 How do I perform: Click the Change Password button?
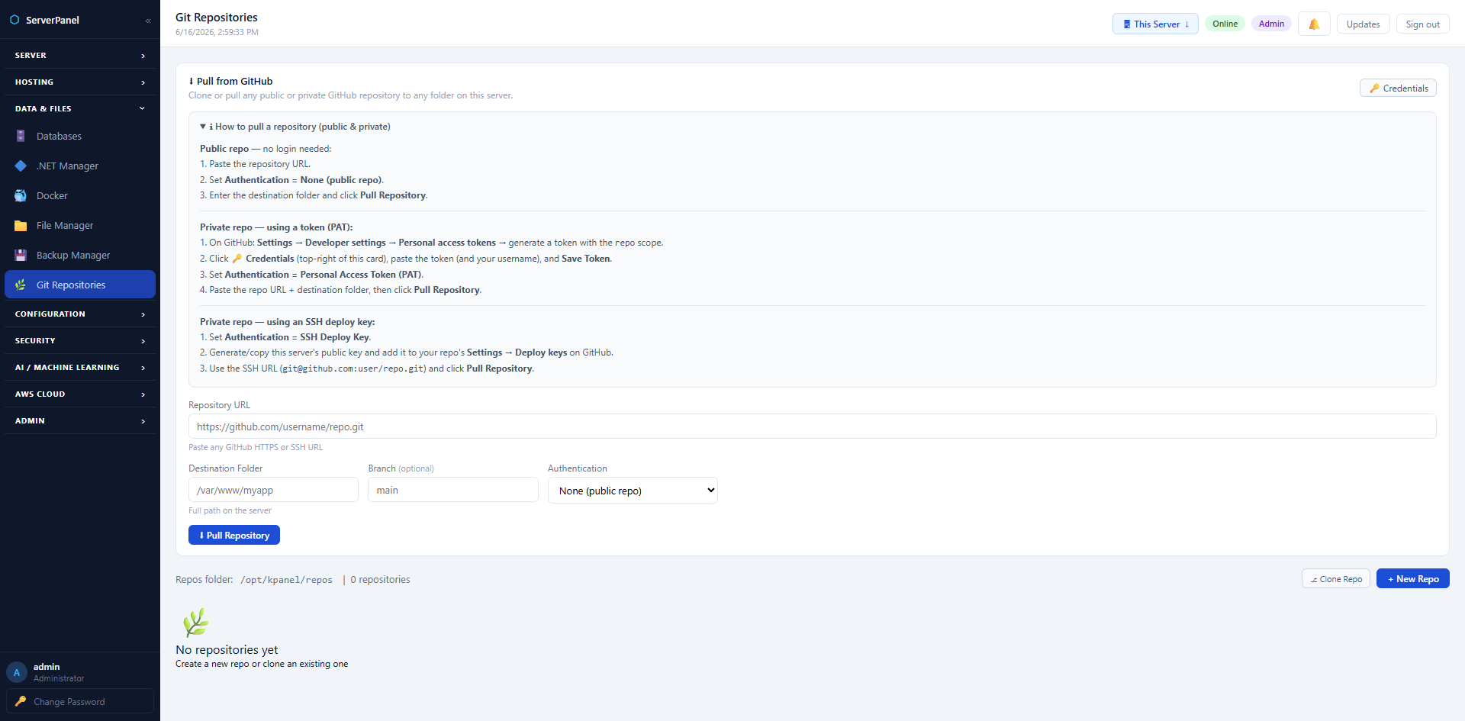point(80,701)
